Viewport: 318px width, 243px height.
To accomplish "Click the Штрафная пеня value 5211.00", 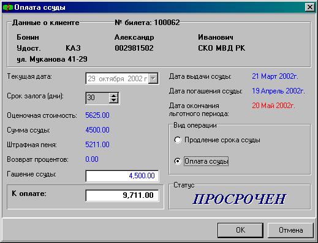I will tap(97, 145).
